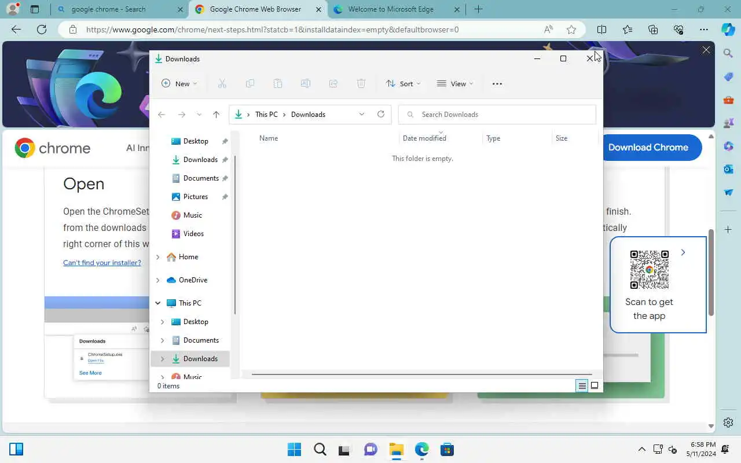The width and height of the screenshot is (741, 463).
Task: Open Edge Collections icon
Action: click(653, 30)
